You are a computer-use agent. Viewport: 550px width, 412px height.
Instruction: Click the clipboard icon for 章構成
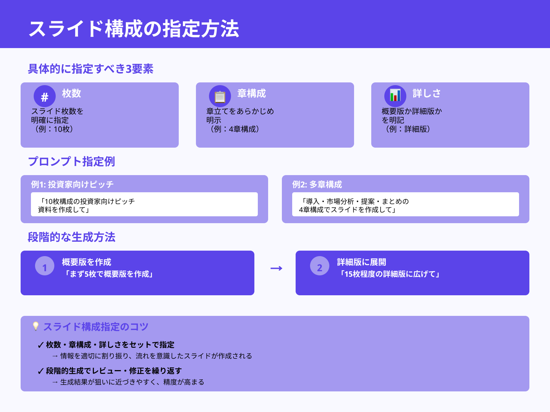[x=220, y=96]
